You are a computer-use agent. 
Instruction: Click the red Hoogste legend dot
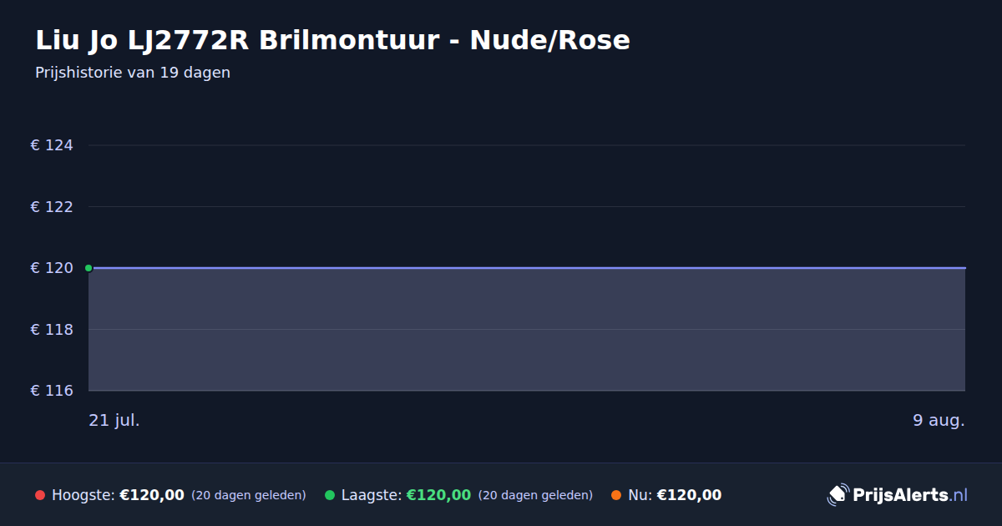coord(40,495)
